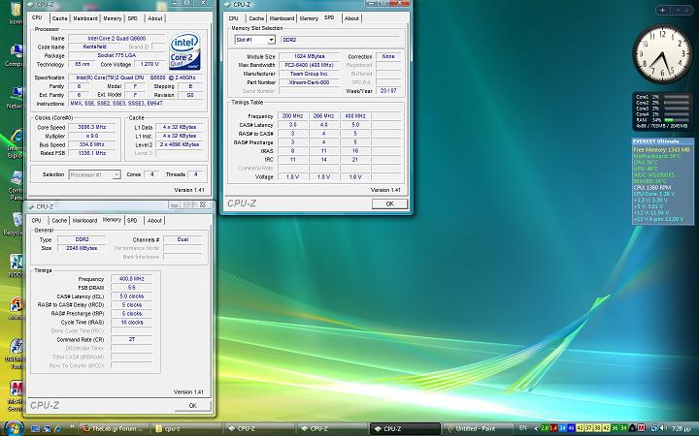Click the blue 46 temperature tray icon

[x=571, y=428]
